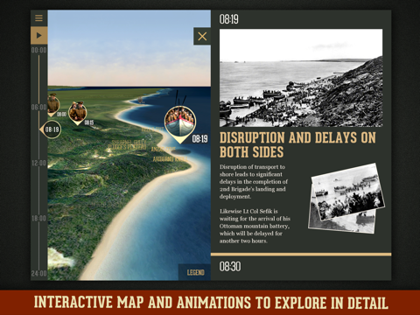Open the Legend button on the map
This screenshot has width=420, height=315.
(195, 272)
